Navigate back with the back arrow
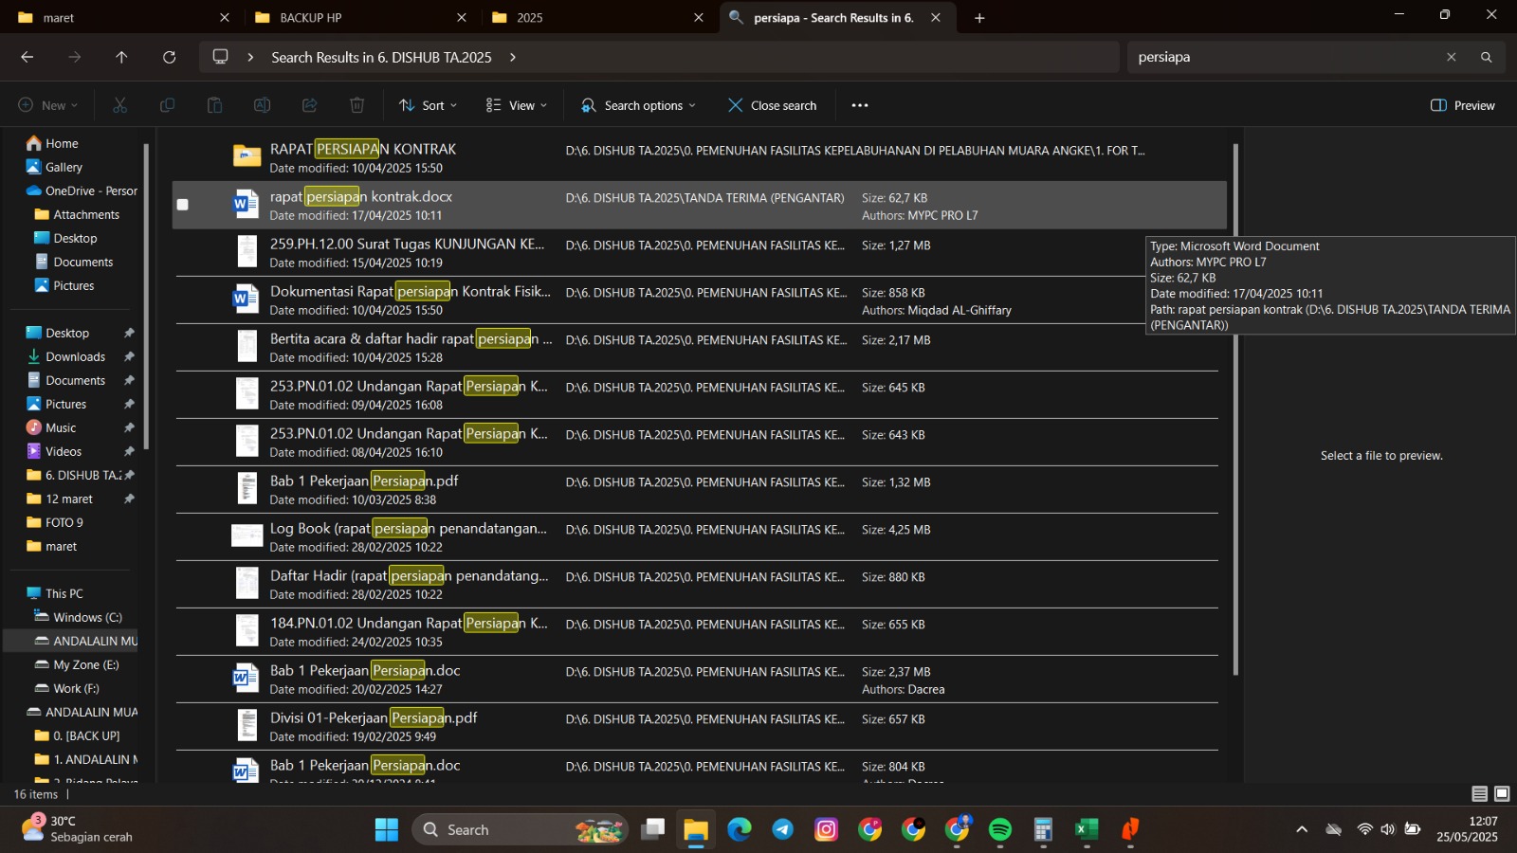Screen dimensions: 1517x853 [27, 57]
